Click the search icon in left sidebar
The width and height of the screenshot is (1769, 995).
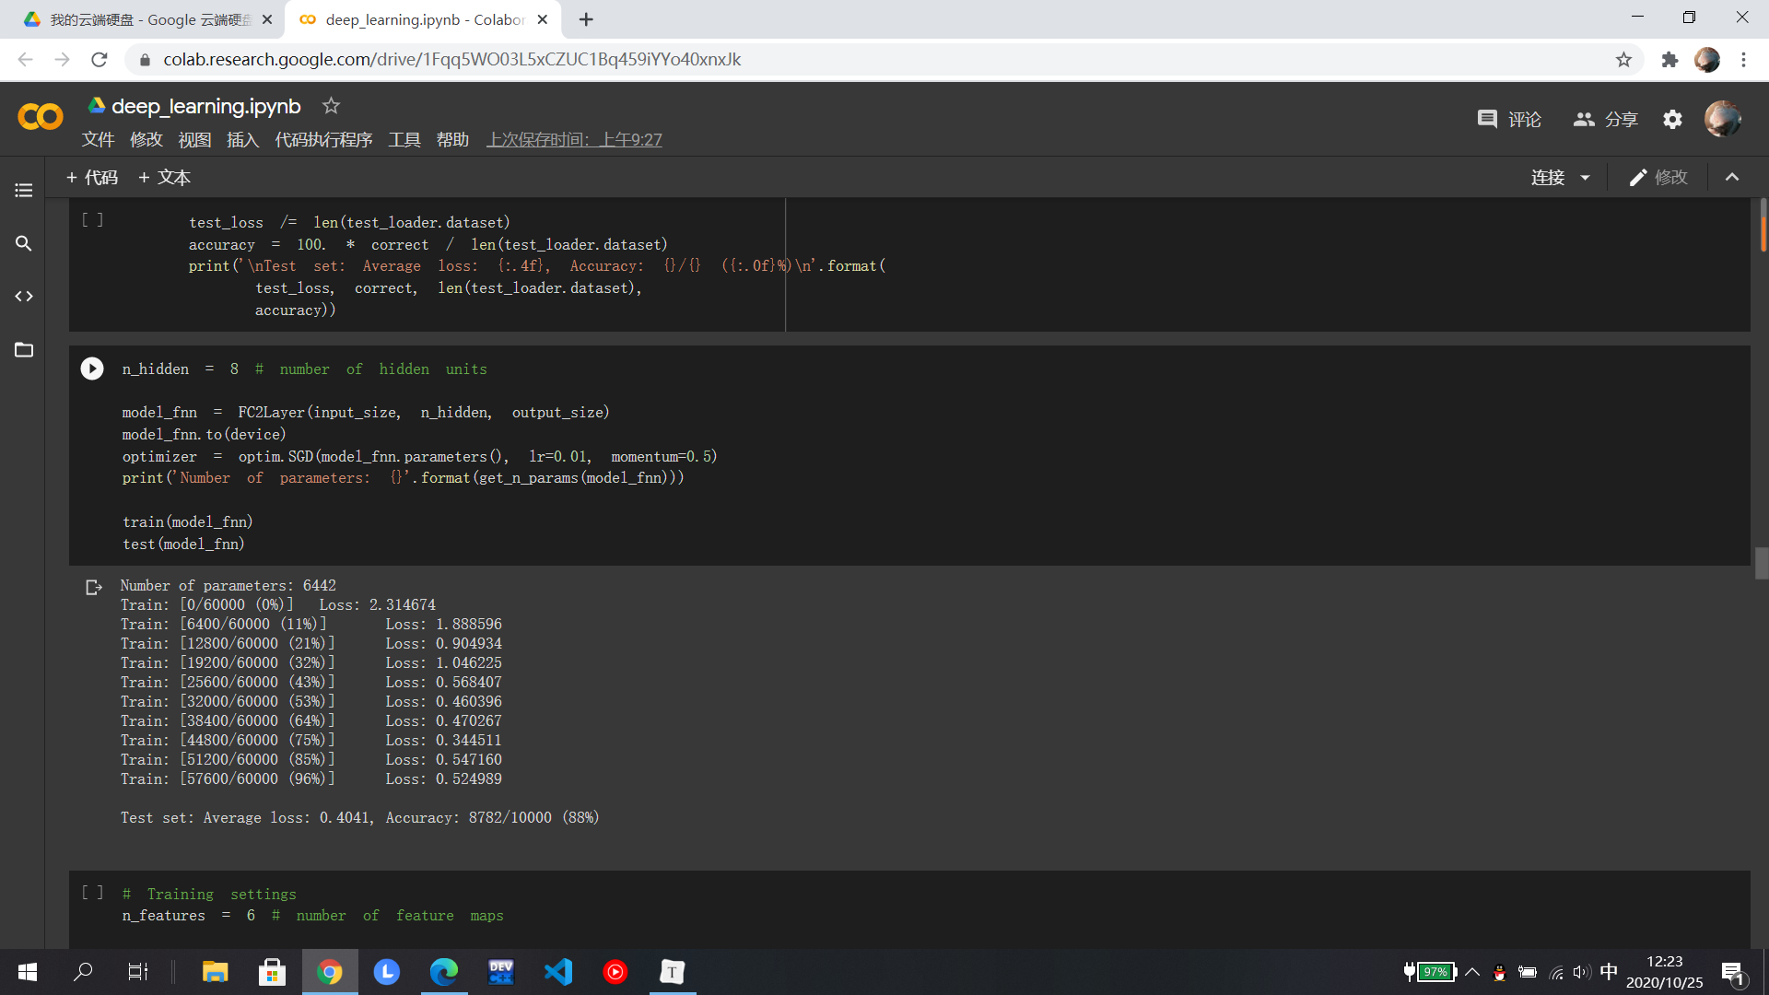tap(24, 243)
